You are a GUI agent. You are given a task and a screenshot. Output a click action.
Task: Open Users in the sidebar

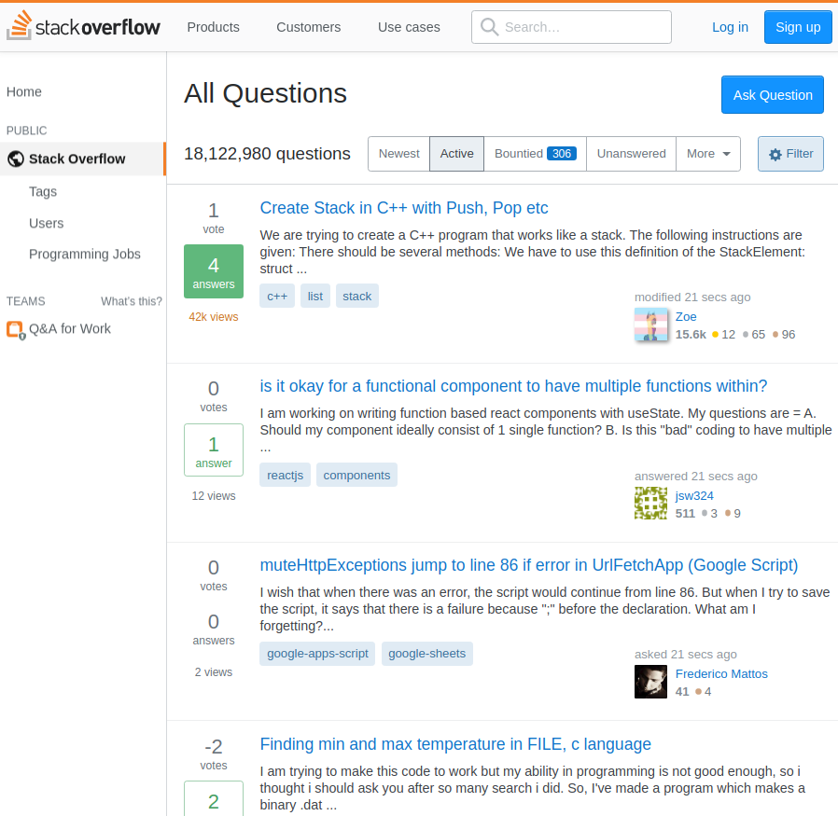tap(46, 223)
